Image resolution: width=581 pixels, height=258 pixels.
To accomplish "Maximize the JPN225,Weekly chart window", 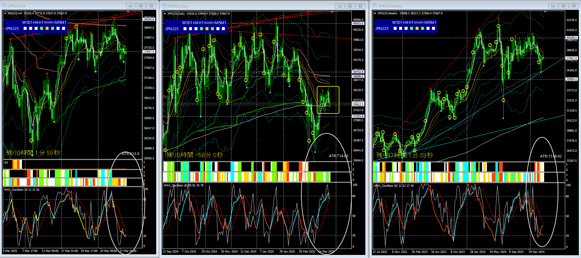I will coord(563,6).
